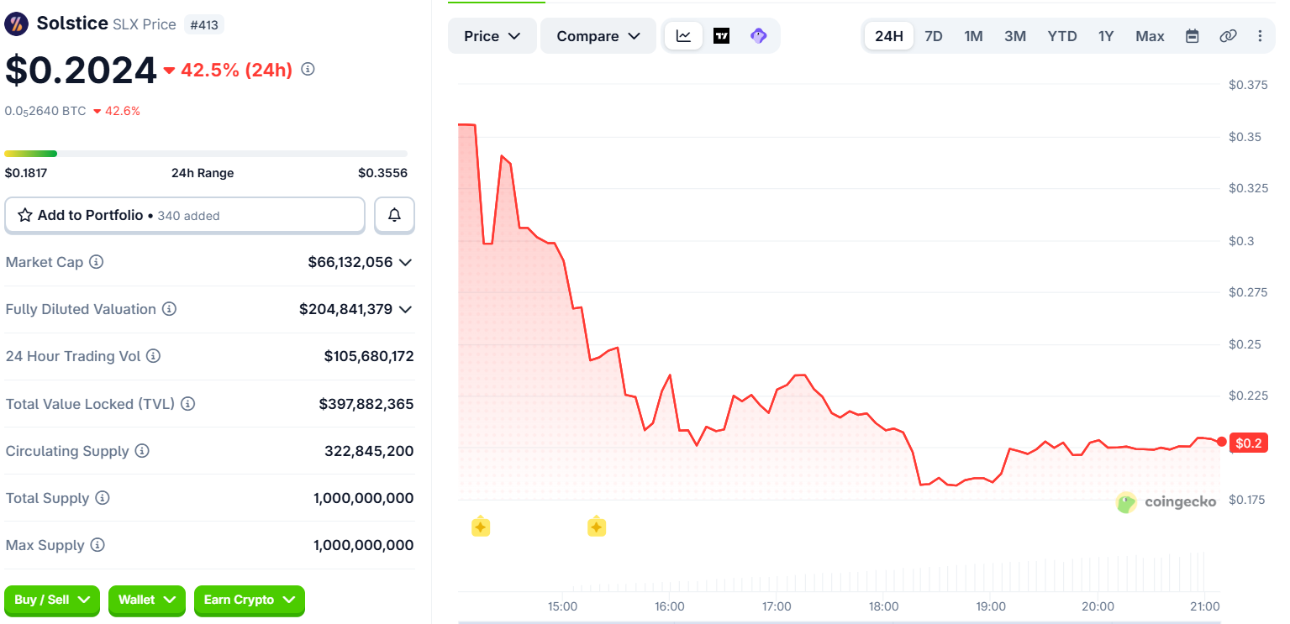
Task: Click the $0.2024 price heading
Action: (81, 71)
